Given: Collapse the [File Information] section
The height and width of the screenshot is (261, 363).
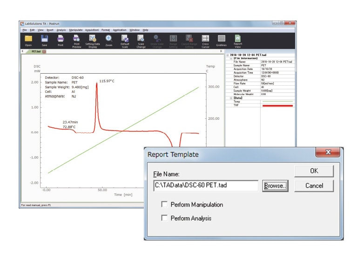Looking at the screenshot, I should [231, 58].
